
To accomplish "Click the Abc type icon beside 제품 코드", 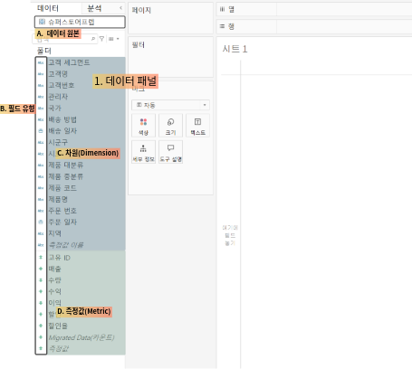I will [x=41, y=188].
